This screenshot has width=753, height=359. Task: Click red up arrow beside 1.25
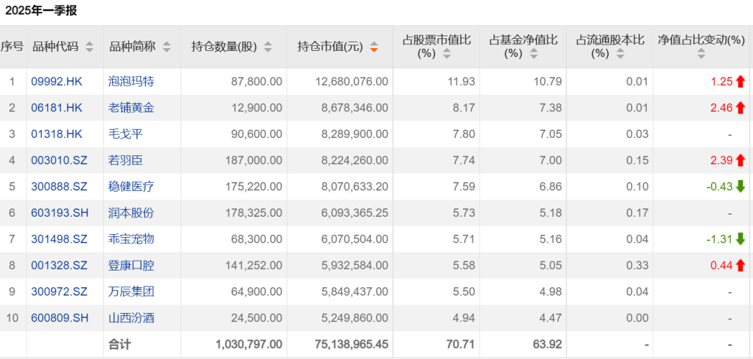tap(740, 82)
